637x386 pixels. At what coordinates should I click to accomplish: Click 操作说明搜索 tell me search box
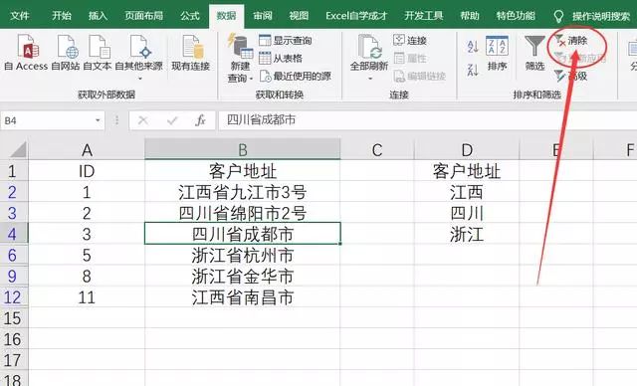tap(601, 16)
